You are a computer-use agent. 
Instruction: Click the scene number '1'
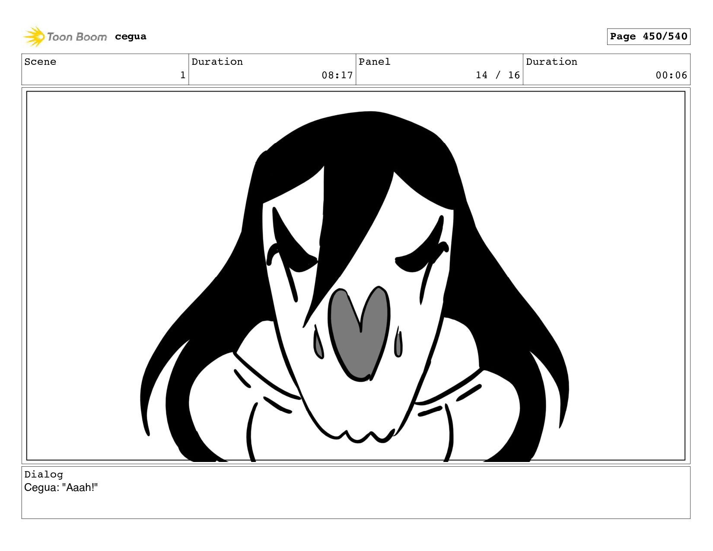click(183, 75)
